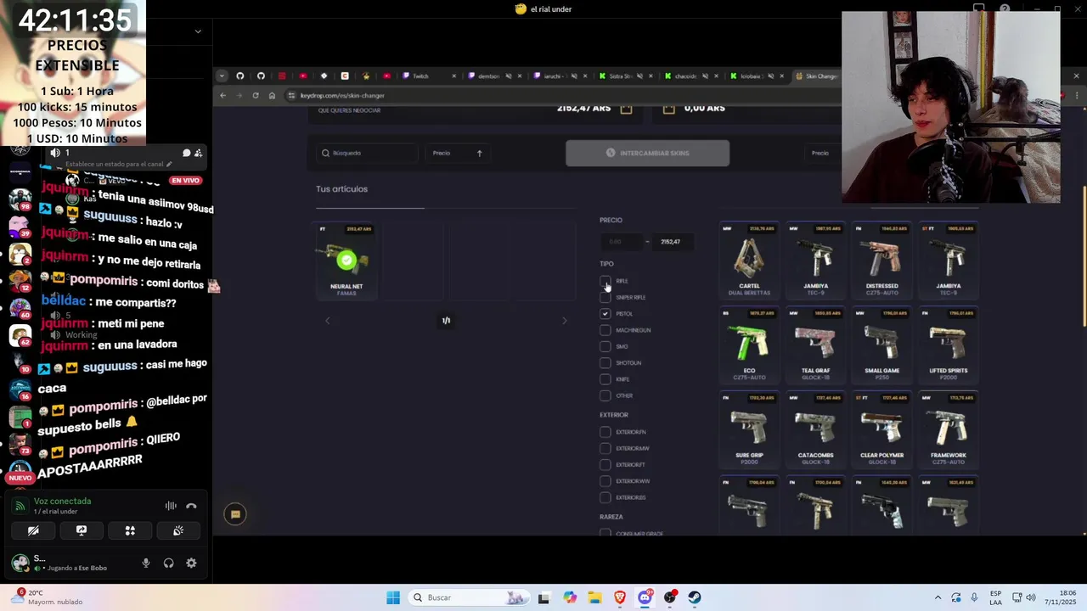
Task: Select the Distressed CZ75-Auto skin
Action: (x=881, y=261)
